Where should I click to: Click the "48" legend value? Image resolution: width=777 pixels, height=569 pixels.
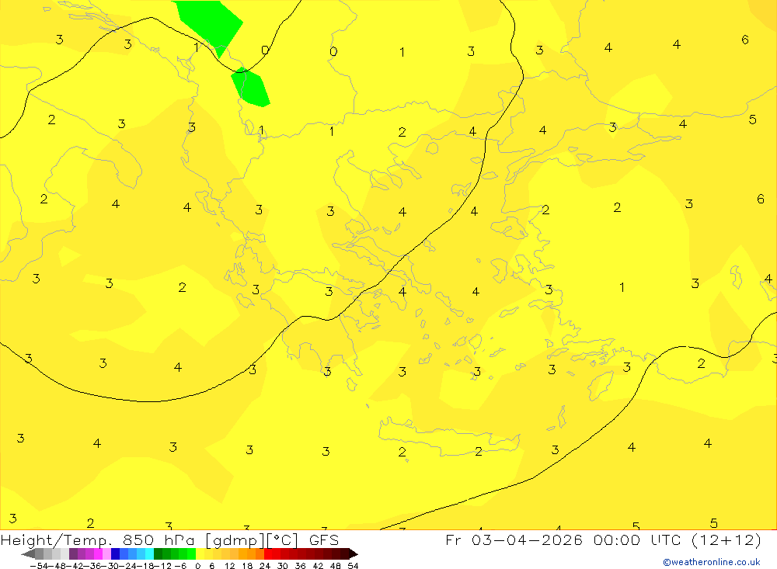click(336, 566)
